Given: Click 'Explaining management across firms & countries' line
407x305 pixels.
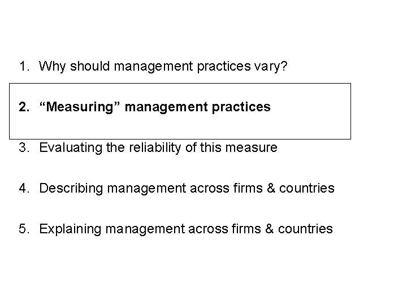Looking at the screenshot, I should (x=186, y=229).
